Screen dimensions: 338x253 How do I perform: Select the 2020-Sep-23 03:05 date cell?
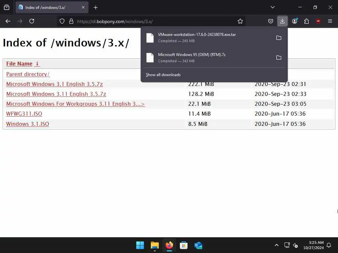point(281,104)
